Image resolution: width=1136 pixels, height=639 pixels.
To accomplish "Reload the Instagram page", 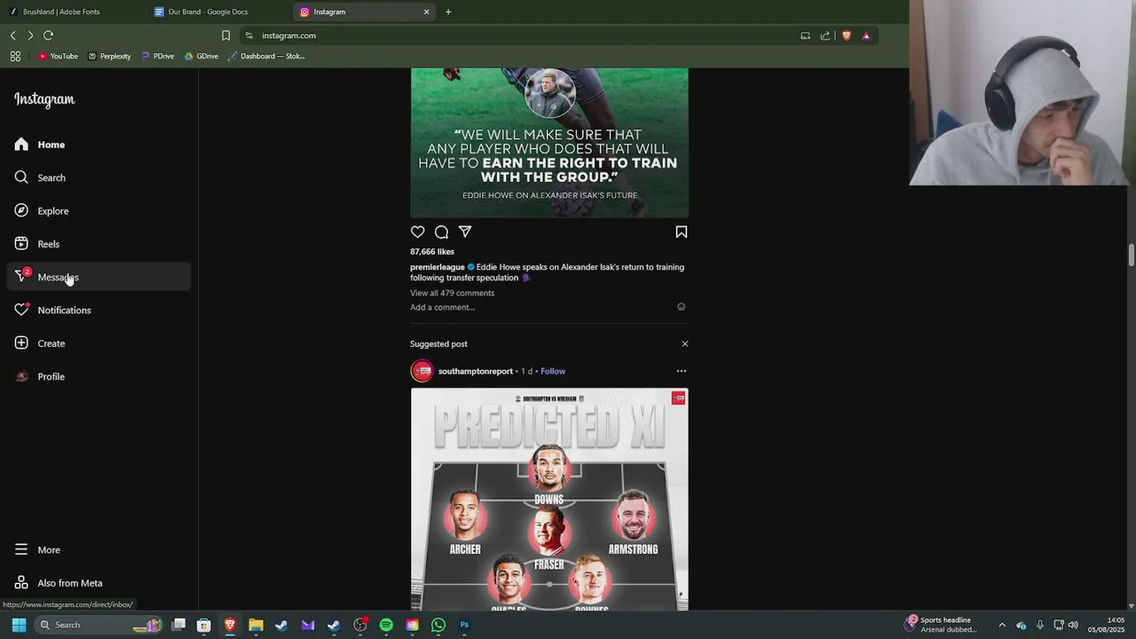I will click(49, 35).
